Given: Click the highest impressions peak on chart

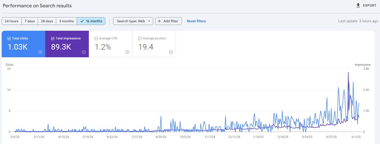Looking at the screenshot, I should pos(348,72).
